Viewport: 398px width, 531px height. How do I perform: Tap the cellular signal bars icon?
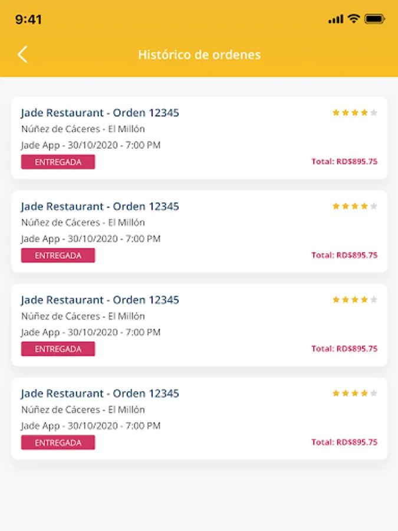(x=335, y=19)
